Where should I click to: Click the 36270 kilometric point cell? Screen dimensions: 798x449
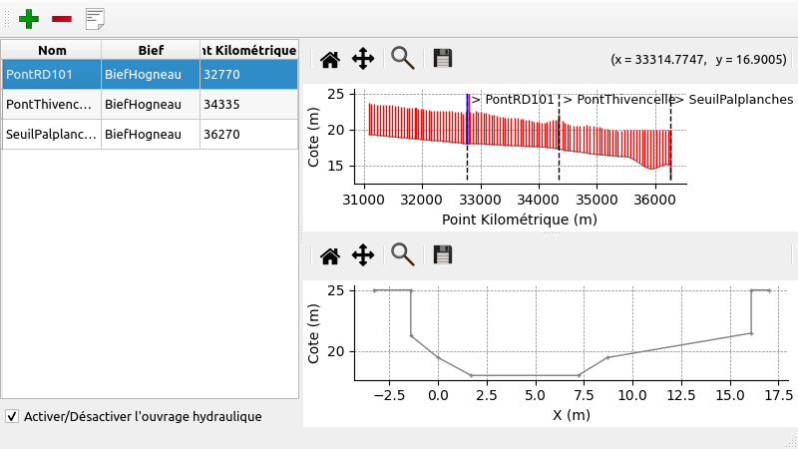pos(248,134)
